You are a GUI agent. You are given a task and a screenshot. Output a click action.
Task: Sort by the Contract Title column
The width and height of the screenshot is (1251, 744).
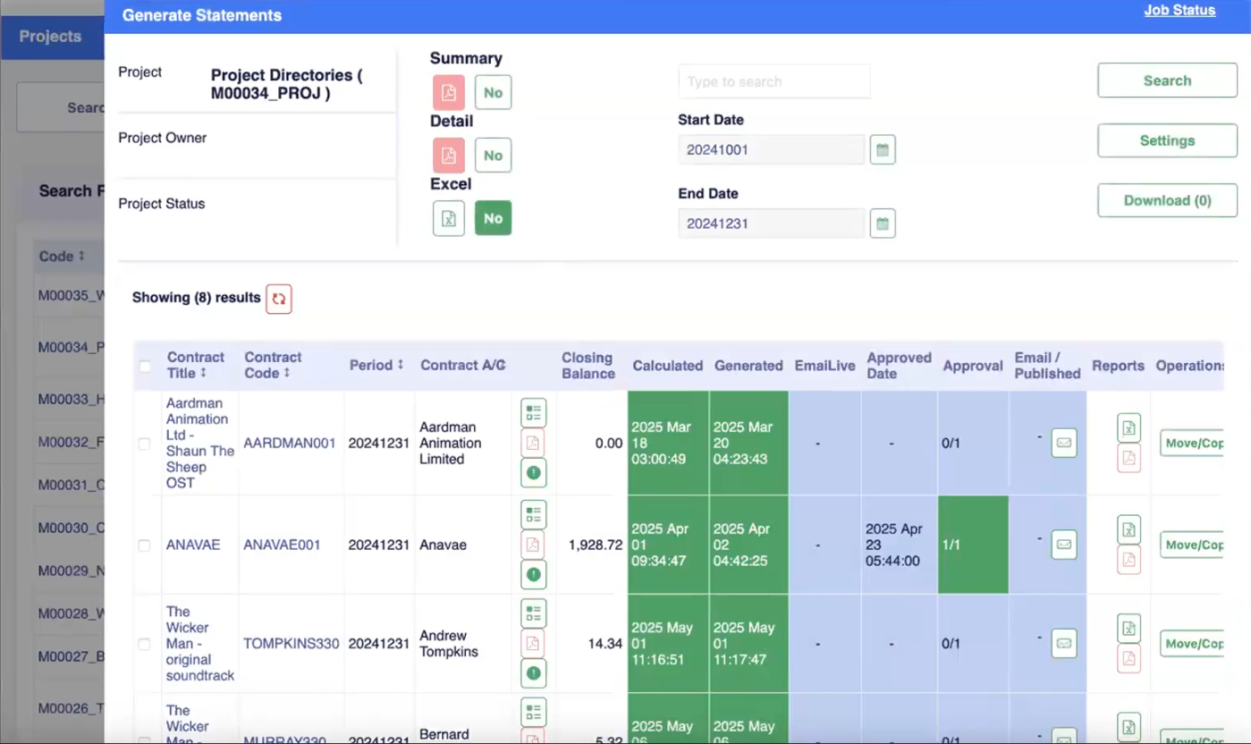point(195,365)
